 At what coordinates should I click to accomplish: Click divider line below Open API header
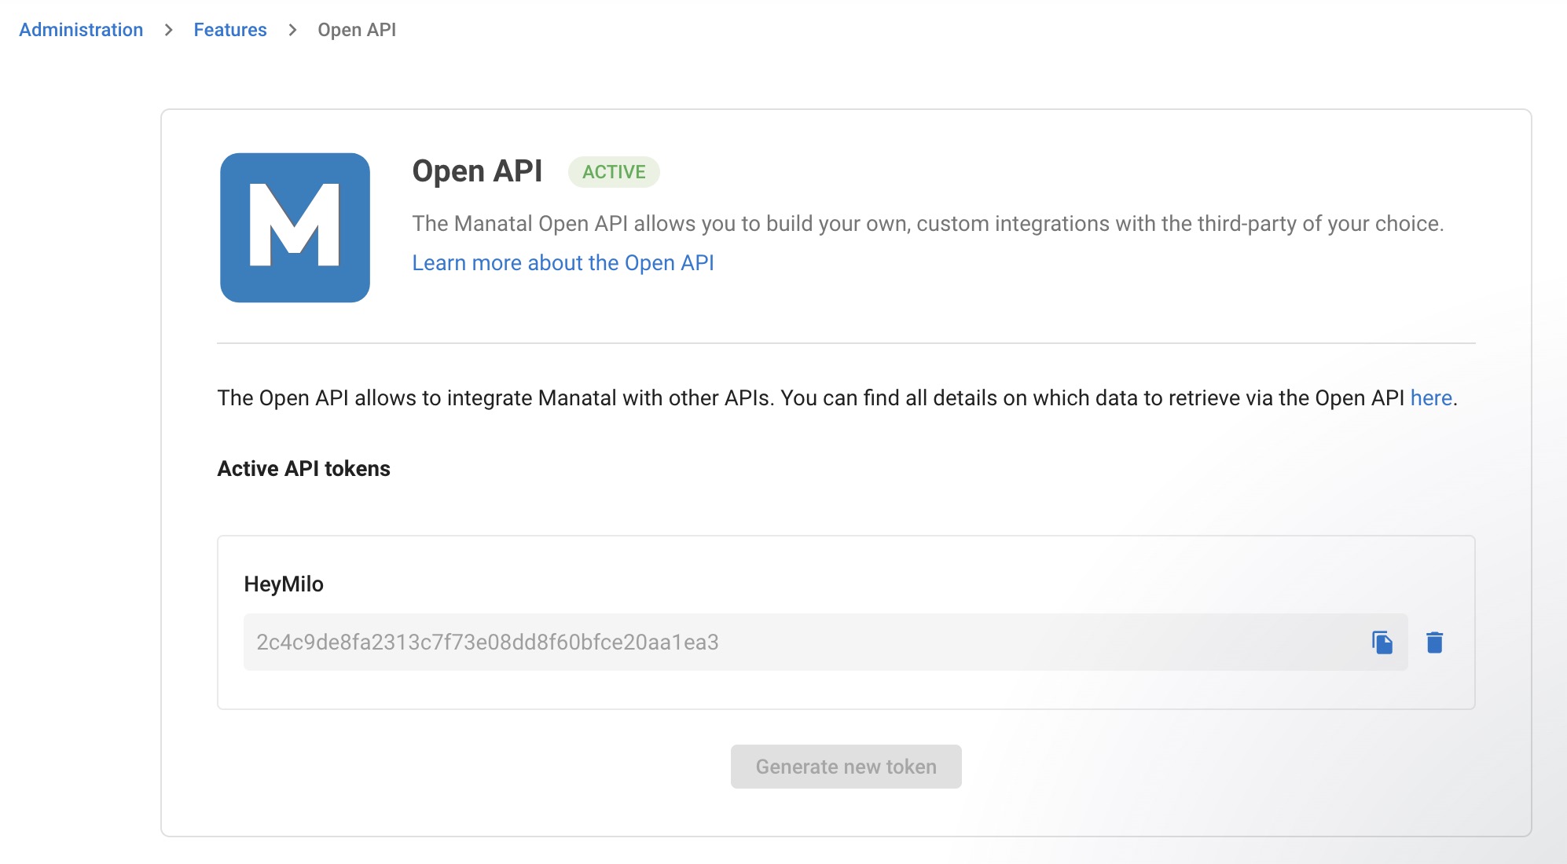pos(846,343)
